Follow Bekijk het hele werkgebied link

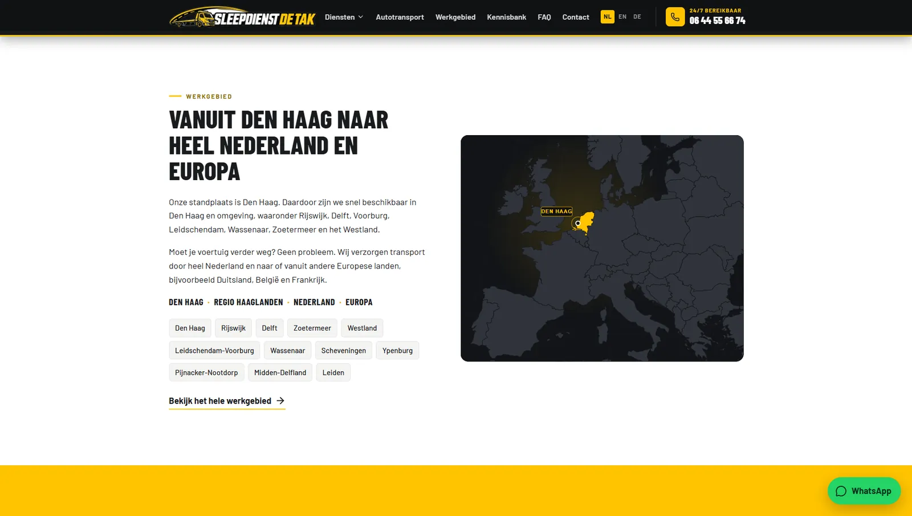click(227, 401)
